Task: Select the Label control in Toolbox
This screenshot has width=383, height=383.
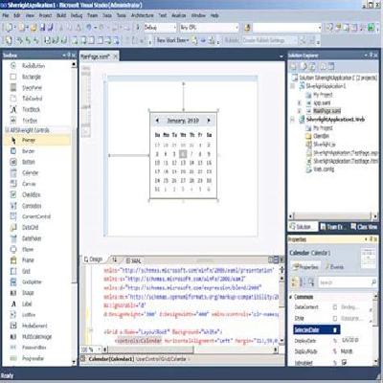Action: pos(27,304)
